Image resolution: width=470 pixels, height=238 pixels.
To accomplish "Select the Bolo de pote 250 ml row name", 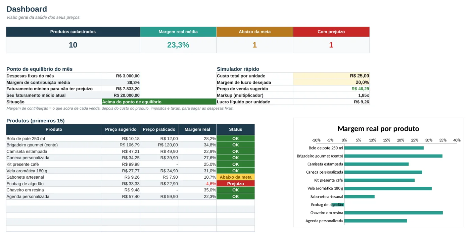I will [54, 138].
